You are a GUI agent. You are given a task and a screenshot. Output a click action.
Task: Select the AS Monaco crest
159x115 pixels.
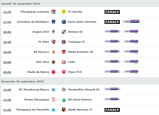(54, 52)
